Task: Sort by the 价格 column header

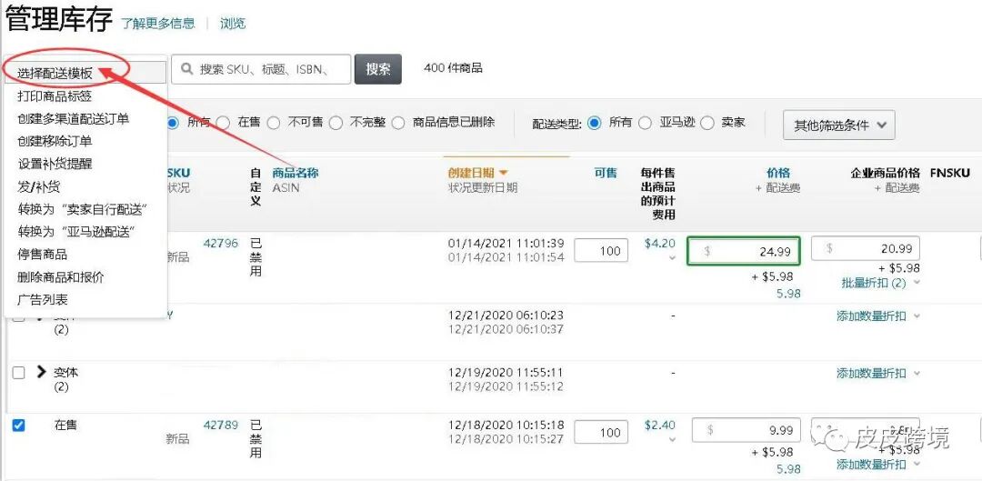Action: pyautogui.click(x=778, y=173)
